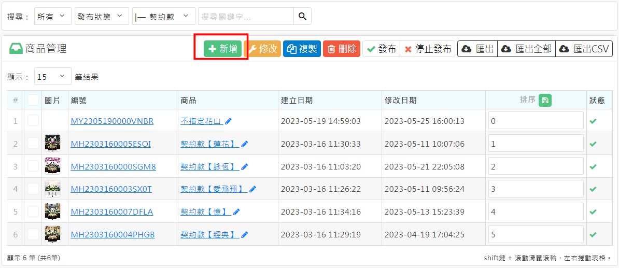The image size is (619, 268).
Task: Check the checkbox for row 1
Action: pyautogui.click(x=33, y=121)
